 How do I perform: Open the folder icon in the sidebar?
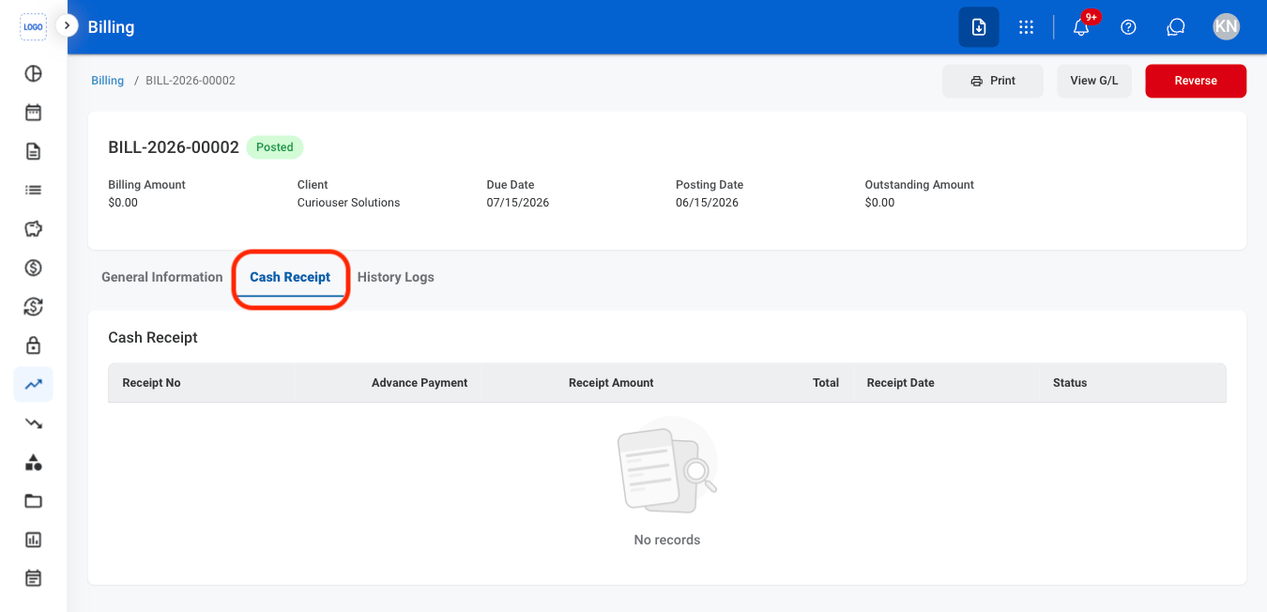coord(33,501)
